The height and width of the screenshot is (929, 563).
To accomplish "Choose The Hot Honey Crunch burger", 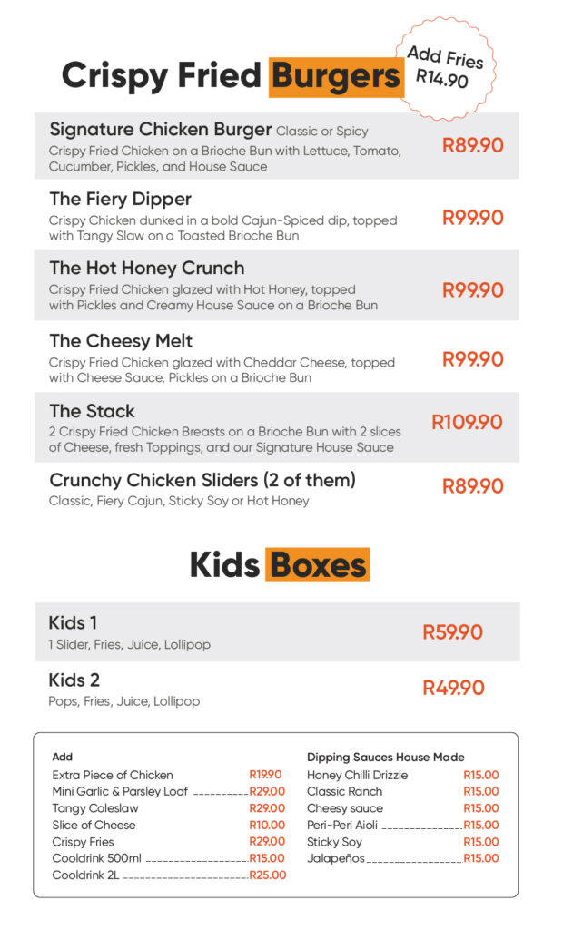I will 147,268.
